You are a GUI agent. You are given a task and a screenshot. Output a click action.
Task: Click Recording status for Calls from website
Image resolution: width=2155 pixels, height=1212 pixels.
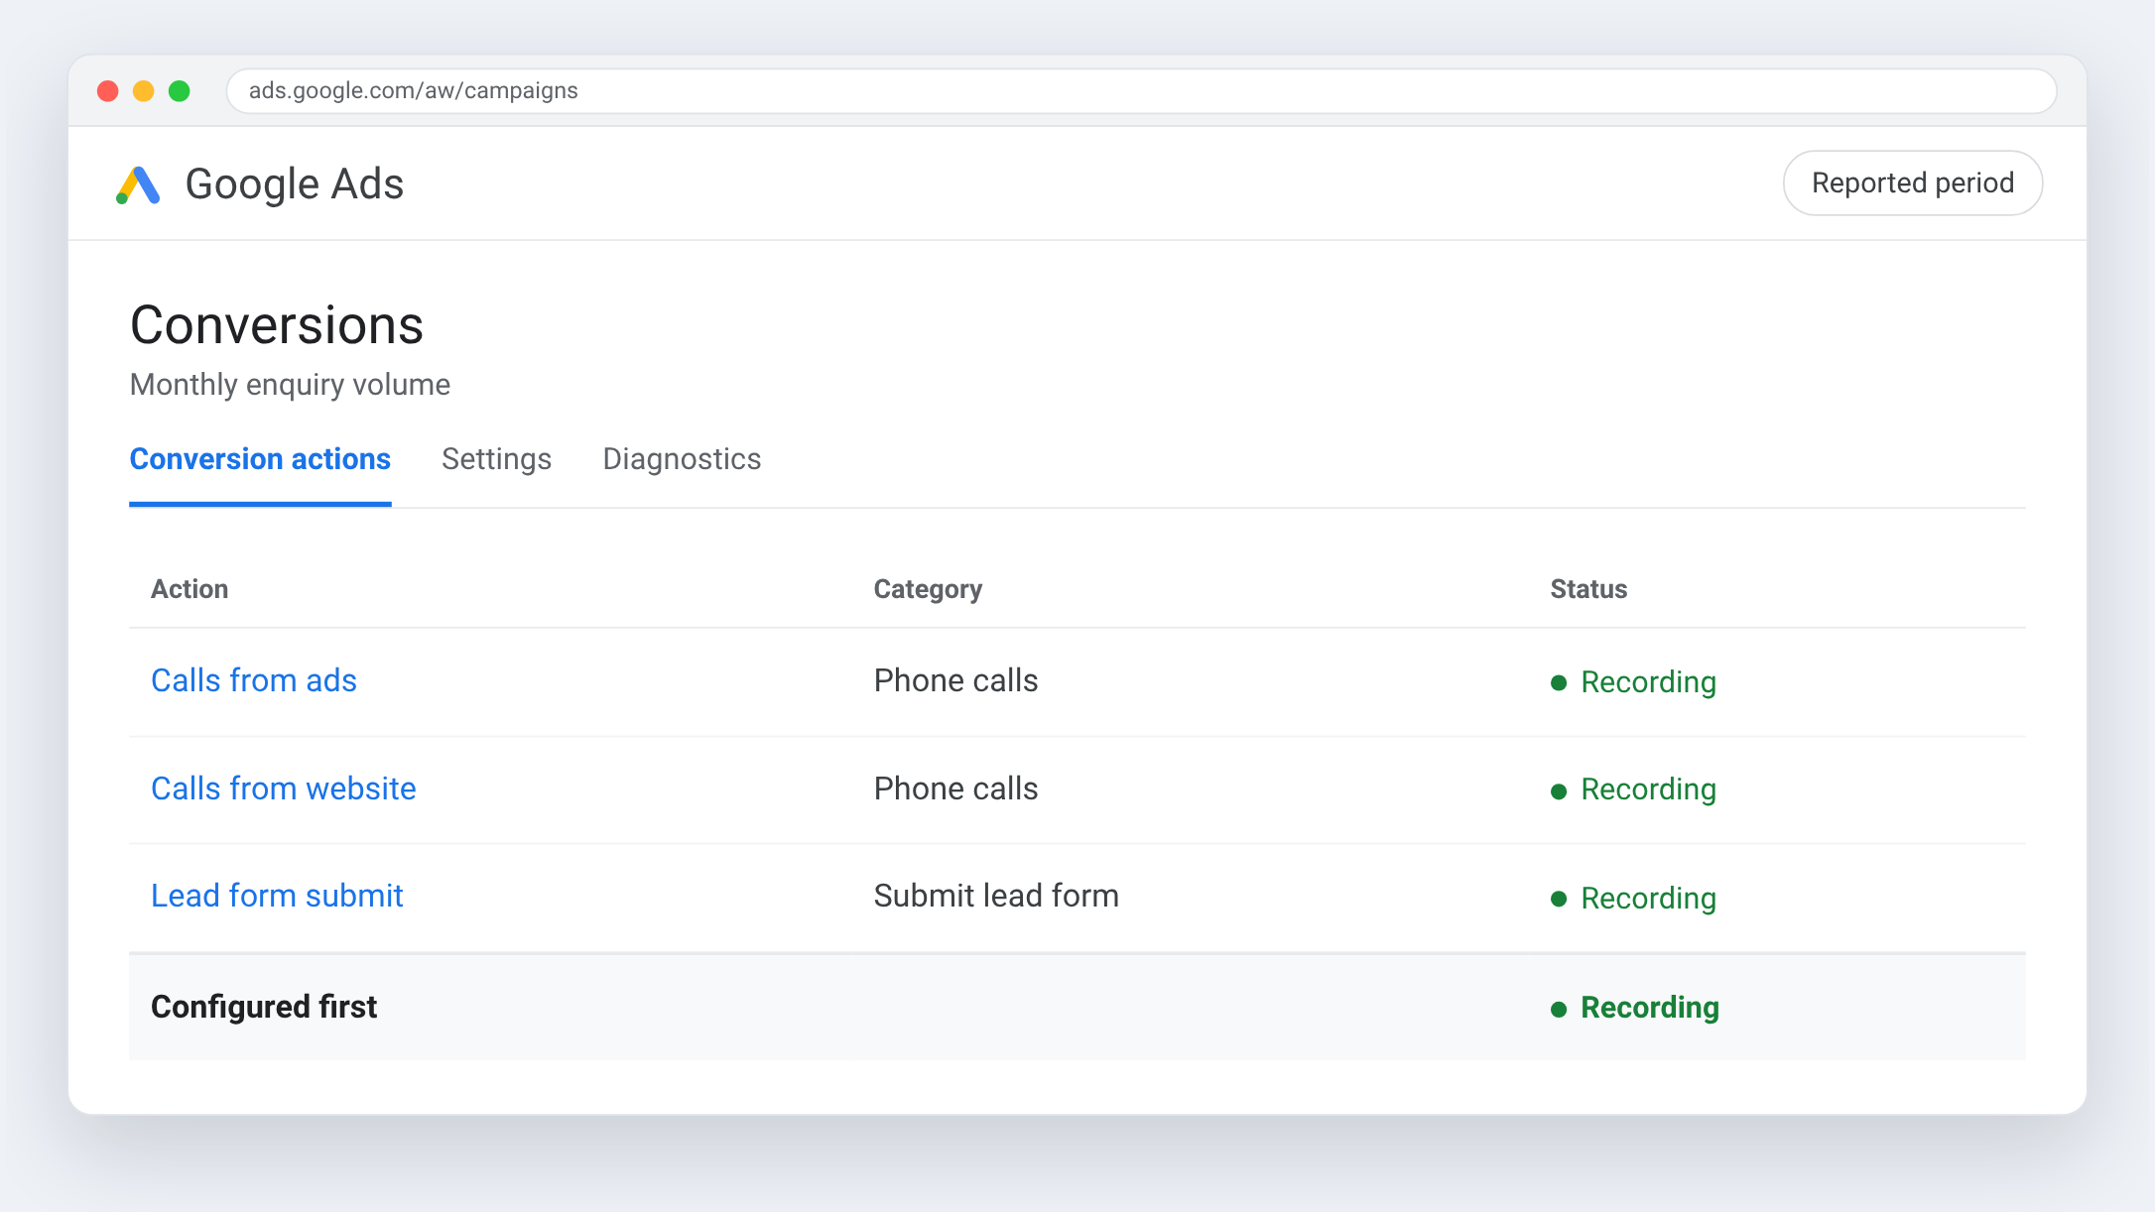tap(1633, 789)
